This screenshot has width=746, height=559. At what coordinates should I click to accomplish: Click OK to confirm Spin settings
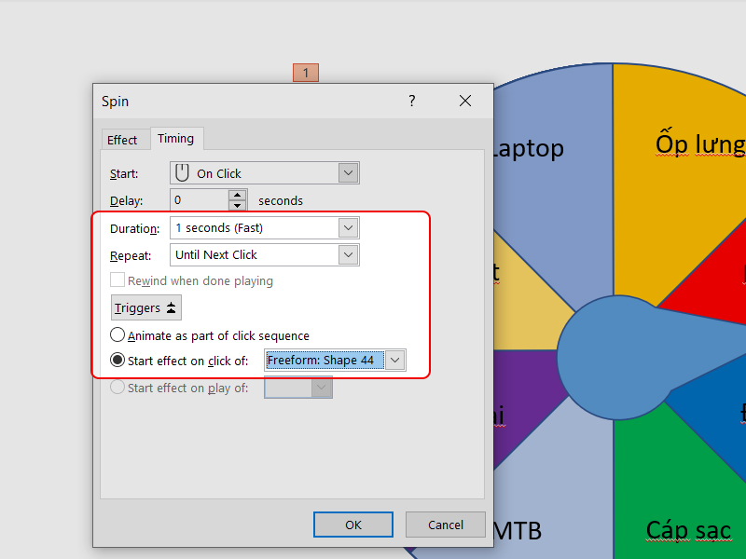352,525
